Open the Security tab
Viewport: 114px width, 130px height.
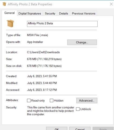50,13
